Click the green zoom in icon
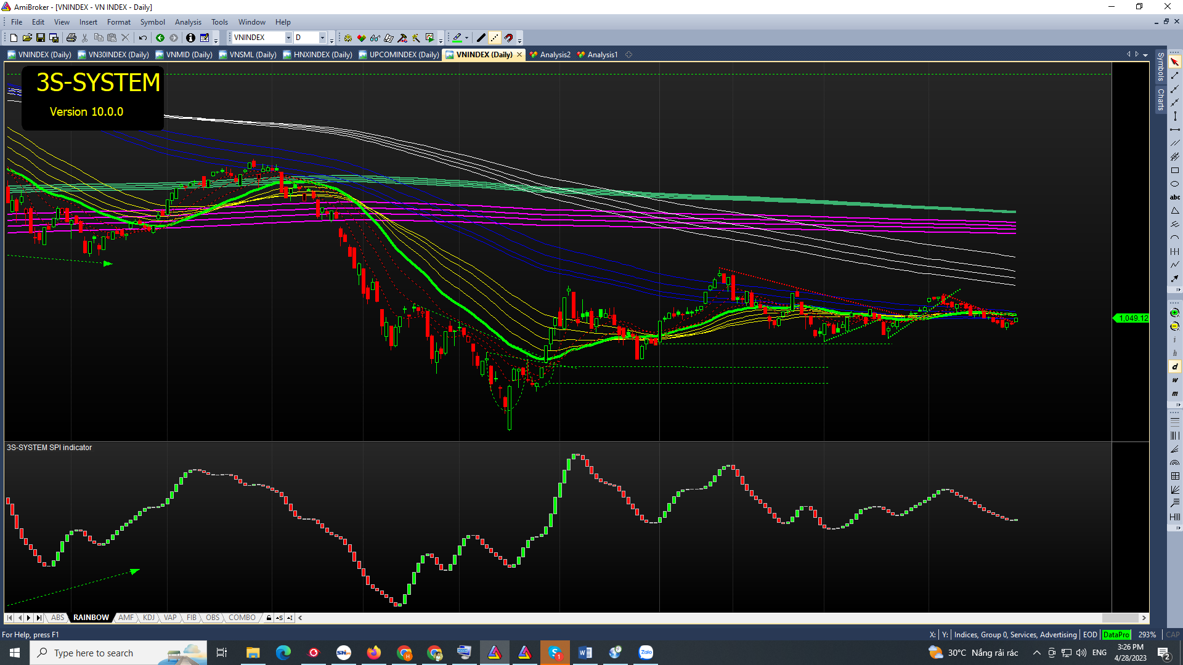 pyautogui.click(x=1174, y=313)
